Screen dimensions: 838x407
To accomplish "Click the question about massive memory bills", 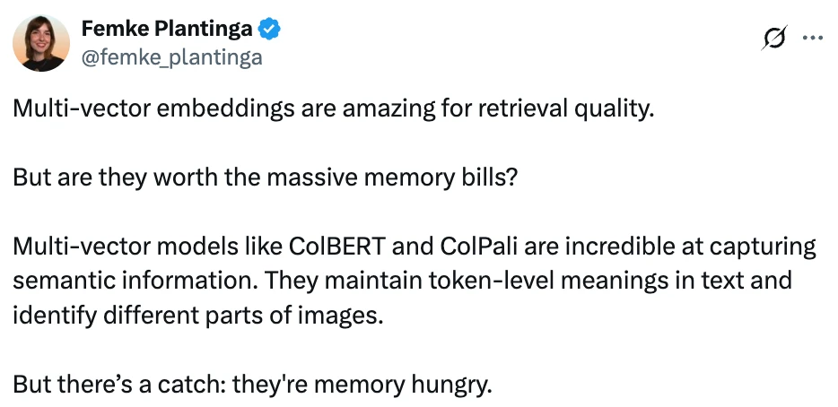I will point(265,175).
